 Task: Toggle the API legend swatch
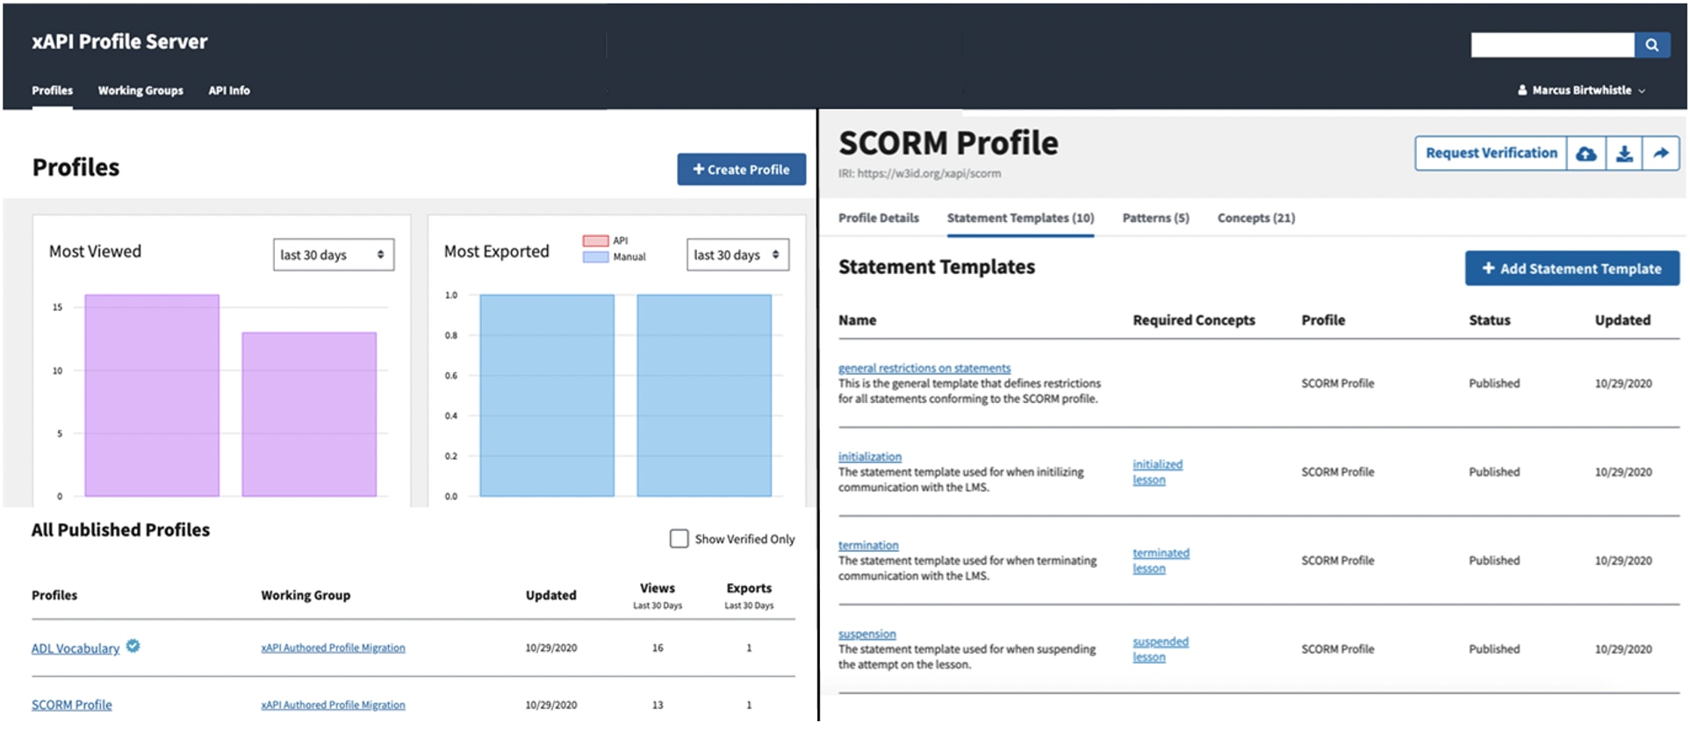coord(596,240)
